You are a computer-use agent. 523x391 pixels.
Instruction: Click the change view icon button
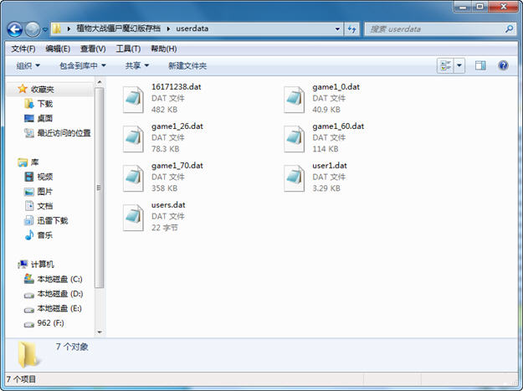point(445,65)
